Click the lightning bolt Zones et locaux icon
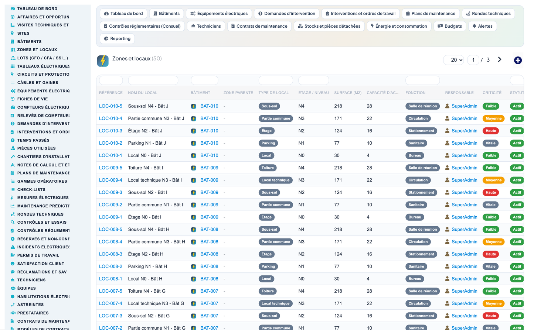Viewport: 534px width, 330px height. tap(103, 61)
